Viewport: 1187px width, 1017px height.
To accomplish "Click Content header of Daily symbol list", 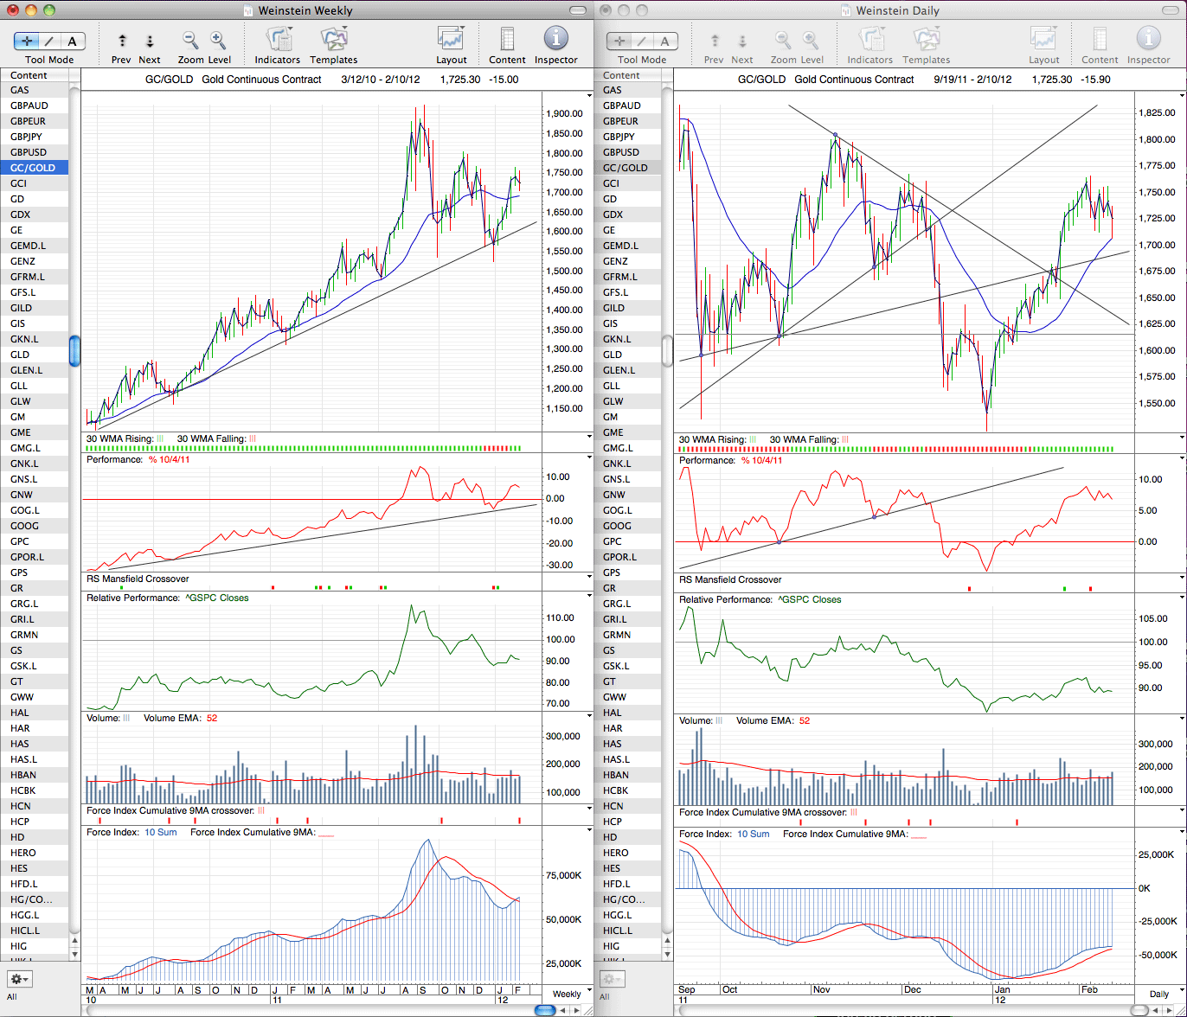I will (627, 75).
